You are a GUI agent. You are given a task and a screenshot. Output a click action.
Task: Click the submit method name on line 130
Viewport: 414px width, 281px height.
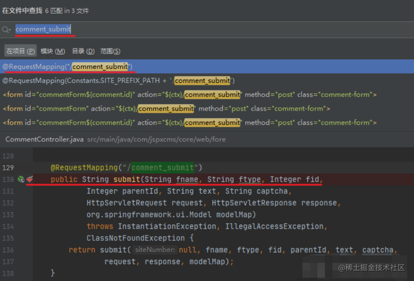(x=126, y=179)
